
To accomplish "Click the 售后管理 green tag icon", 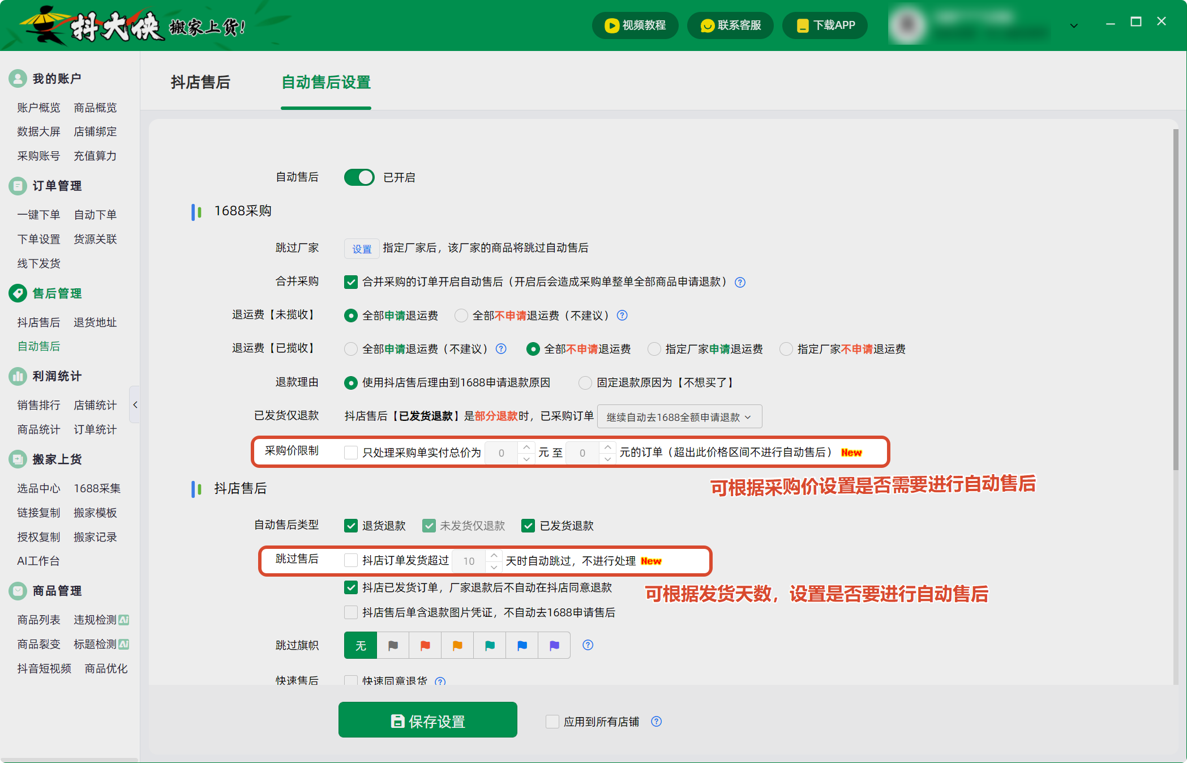I will coord(18,293).
